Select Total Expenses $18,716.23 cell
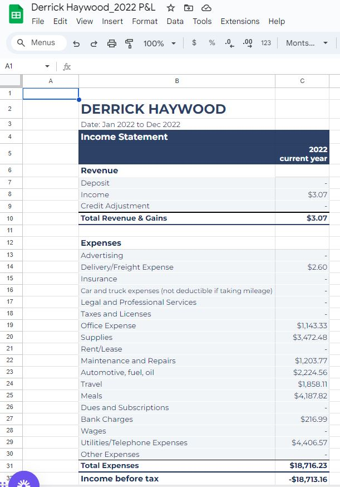 point(302,466)
